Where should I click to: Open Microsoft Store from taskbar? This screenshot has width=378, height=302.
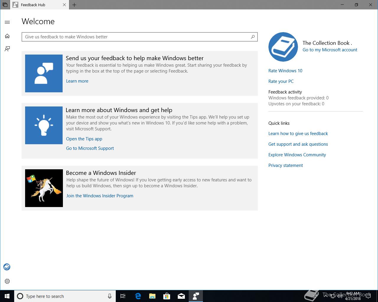click(167, 296)
